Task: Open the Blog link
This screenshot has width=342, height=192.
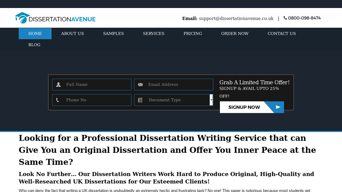Action: coord(34,45)
